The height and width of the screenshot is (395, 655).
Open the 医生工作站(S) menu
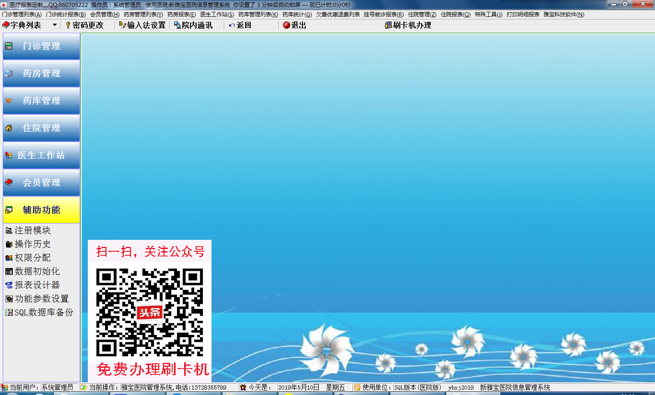[217, 15]
